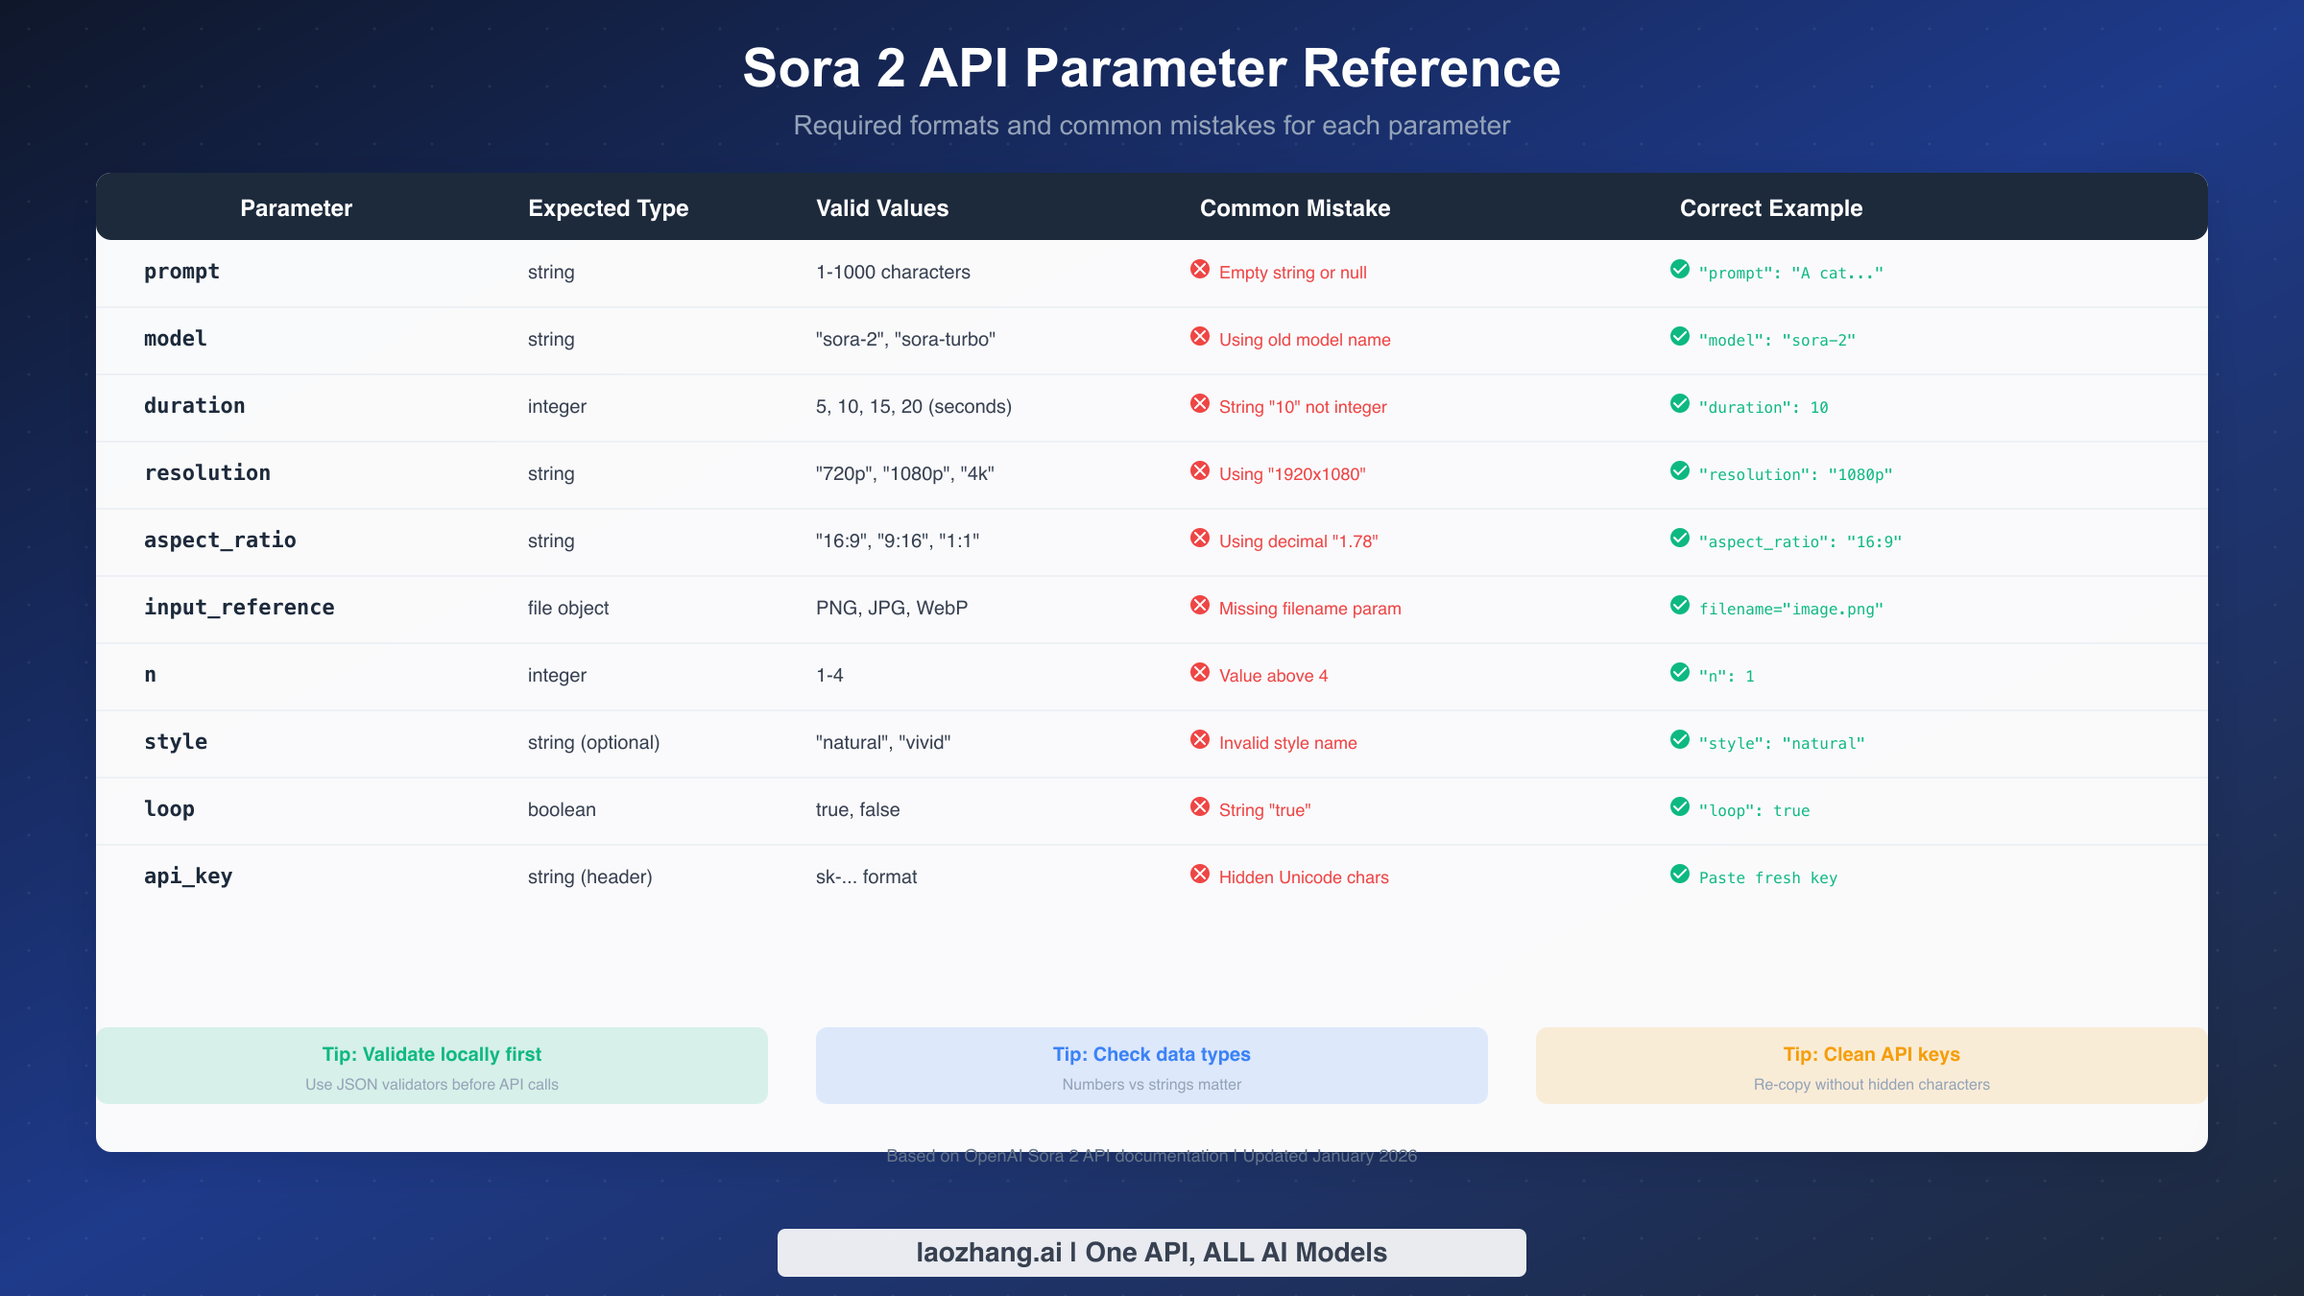Click the error icon beside "Hidden Unicode chars"

(x=1200, y=875)
